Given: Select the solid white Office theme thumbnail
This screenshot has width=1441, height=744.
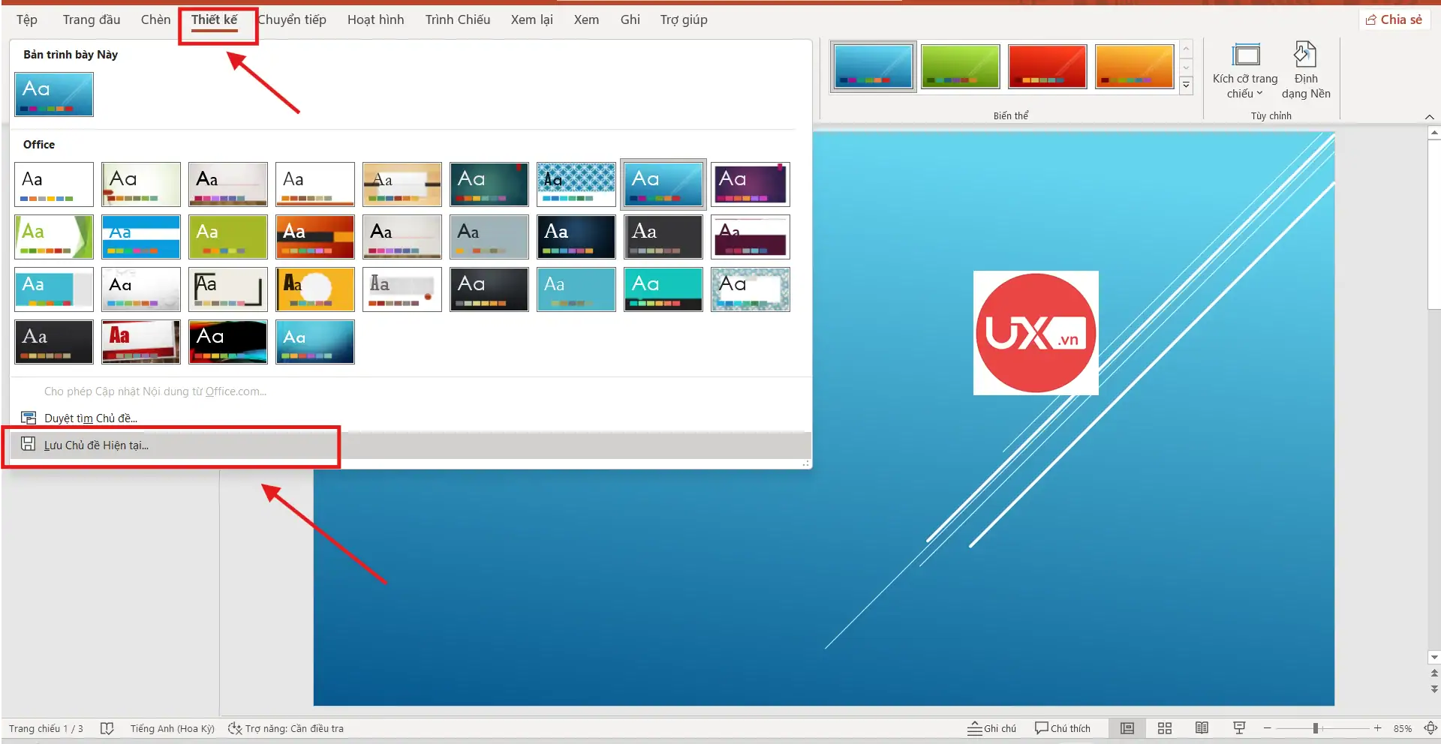Looking at the screenshot, I should (54, 184).
